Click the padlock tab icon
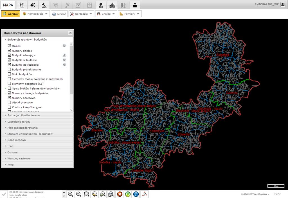The width and height of the screenshot is (288, 198). coord(135,5)
